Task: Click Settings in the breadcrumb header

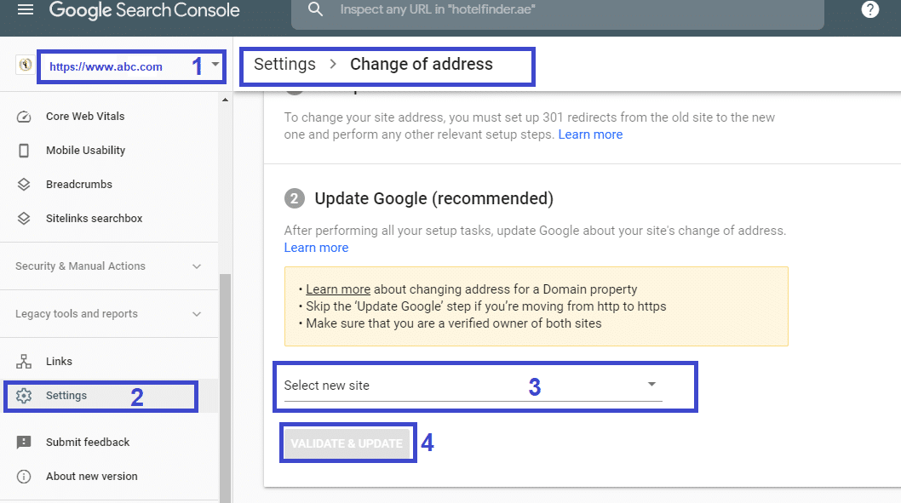Action: [x=284, y=65]
